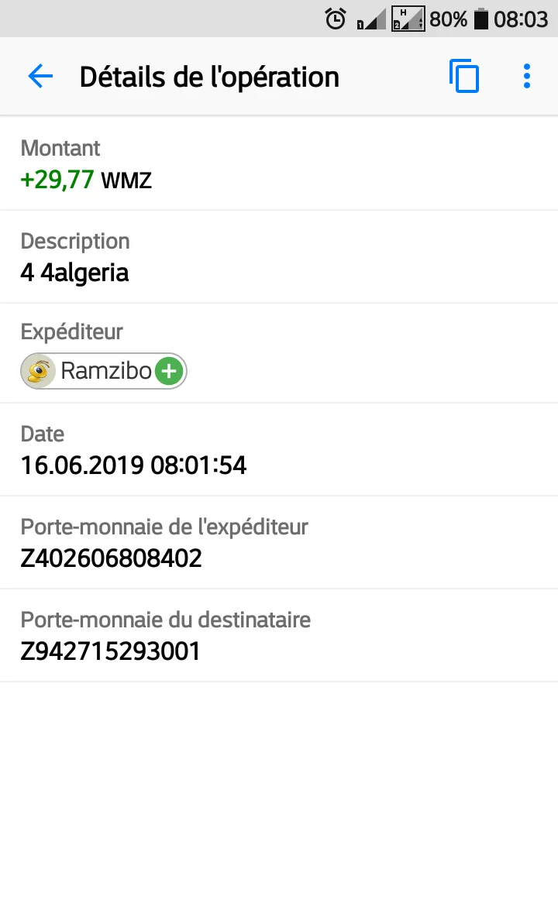Tap the status bar clock 08:03

[521, 19]
